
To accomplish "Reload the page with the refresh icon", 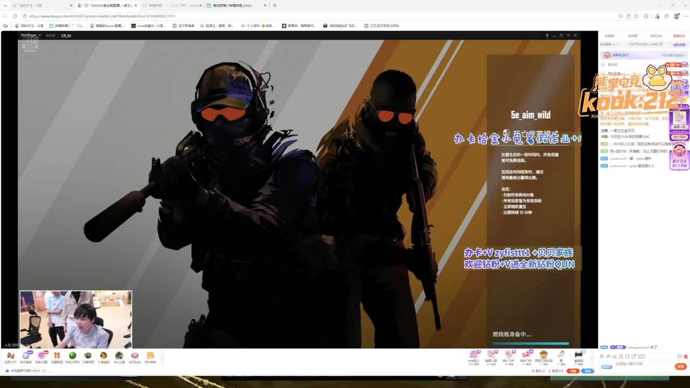I will click(15, 16).
